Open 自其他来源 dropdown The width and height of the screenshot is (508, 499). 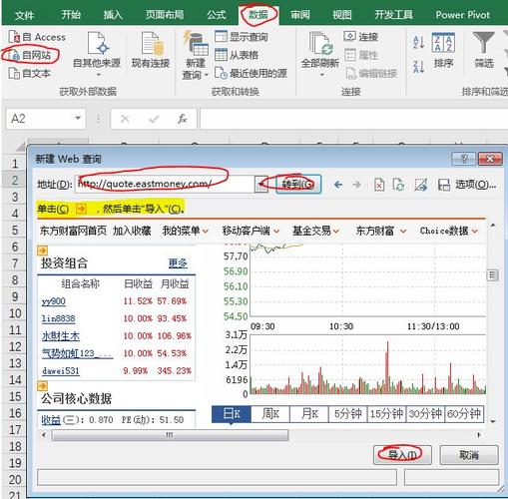(97, 55)
